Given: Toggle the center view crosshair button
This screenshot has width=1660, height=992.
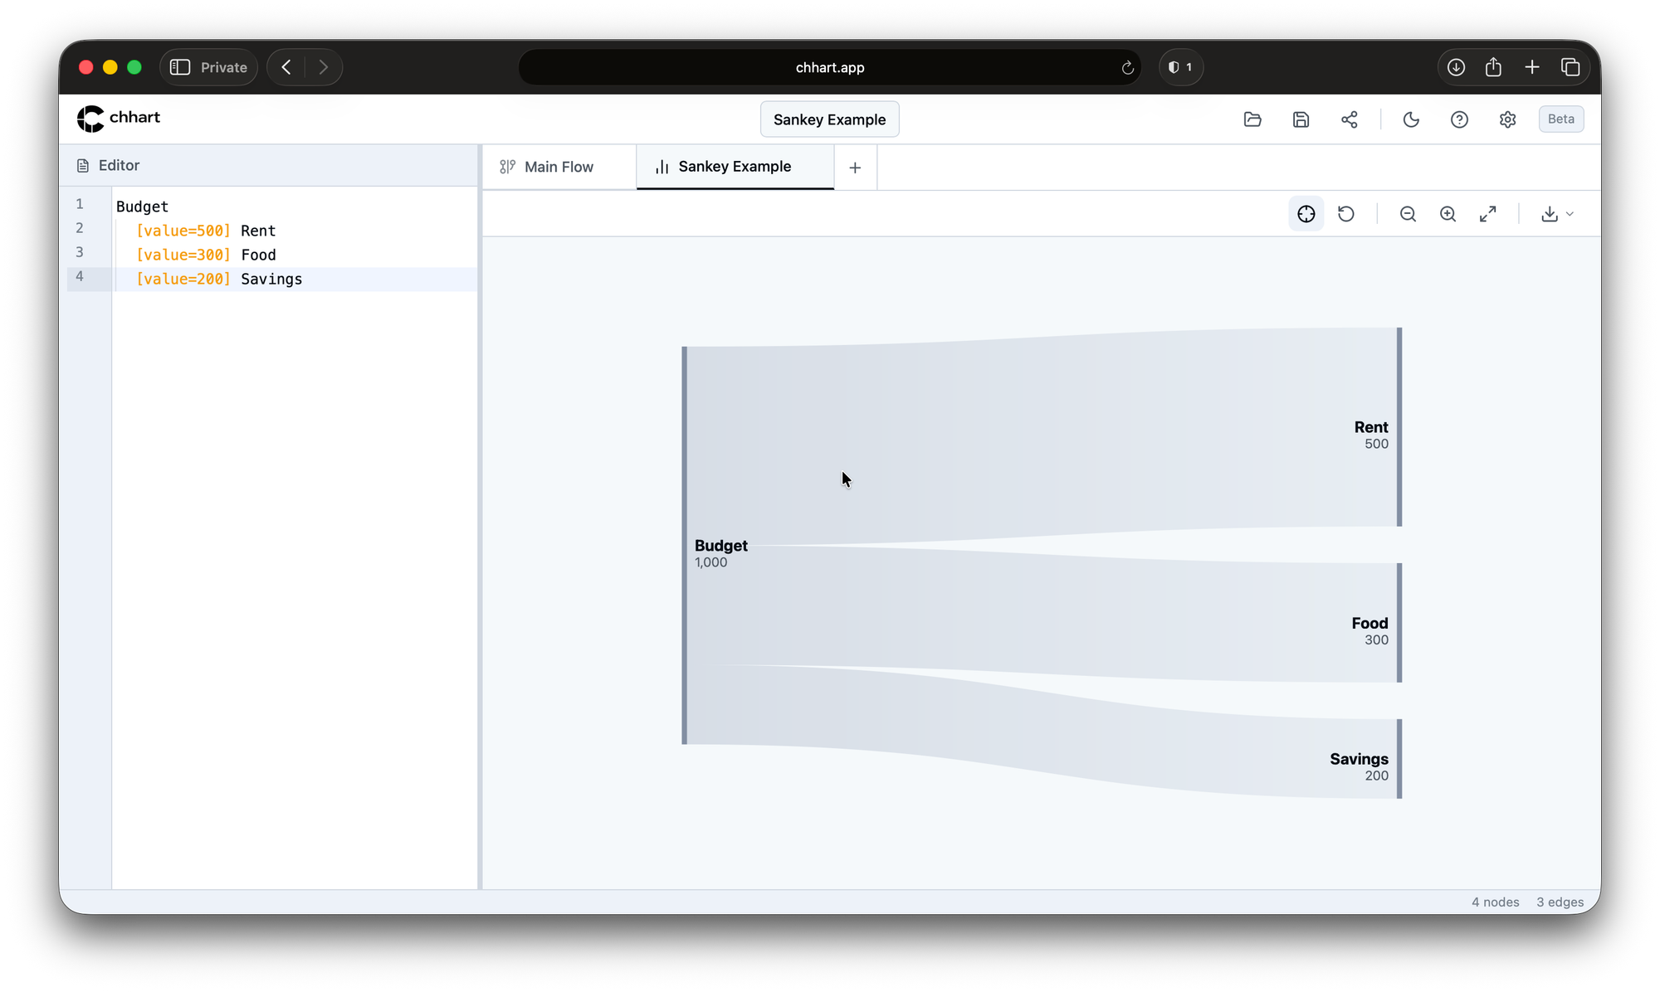Looking at the screenshot, I should click(1306, 214).
